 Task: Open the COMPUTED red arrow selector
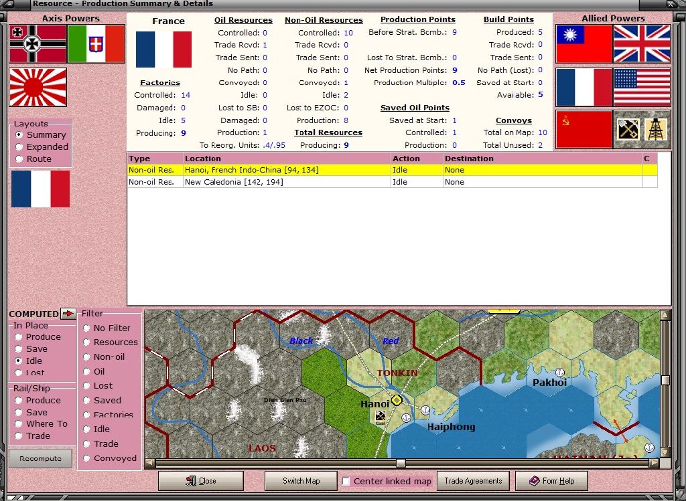[x=69, y=313]
